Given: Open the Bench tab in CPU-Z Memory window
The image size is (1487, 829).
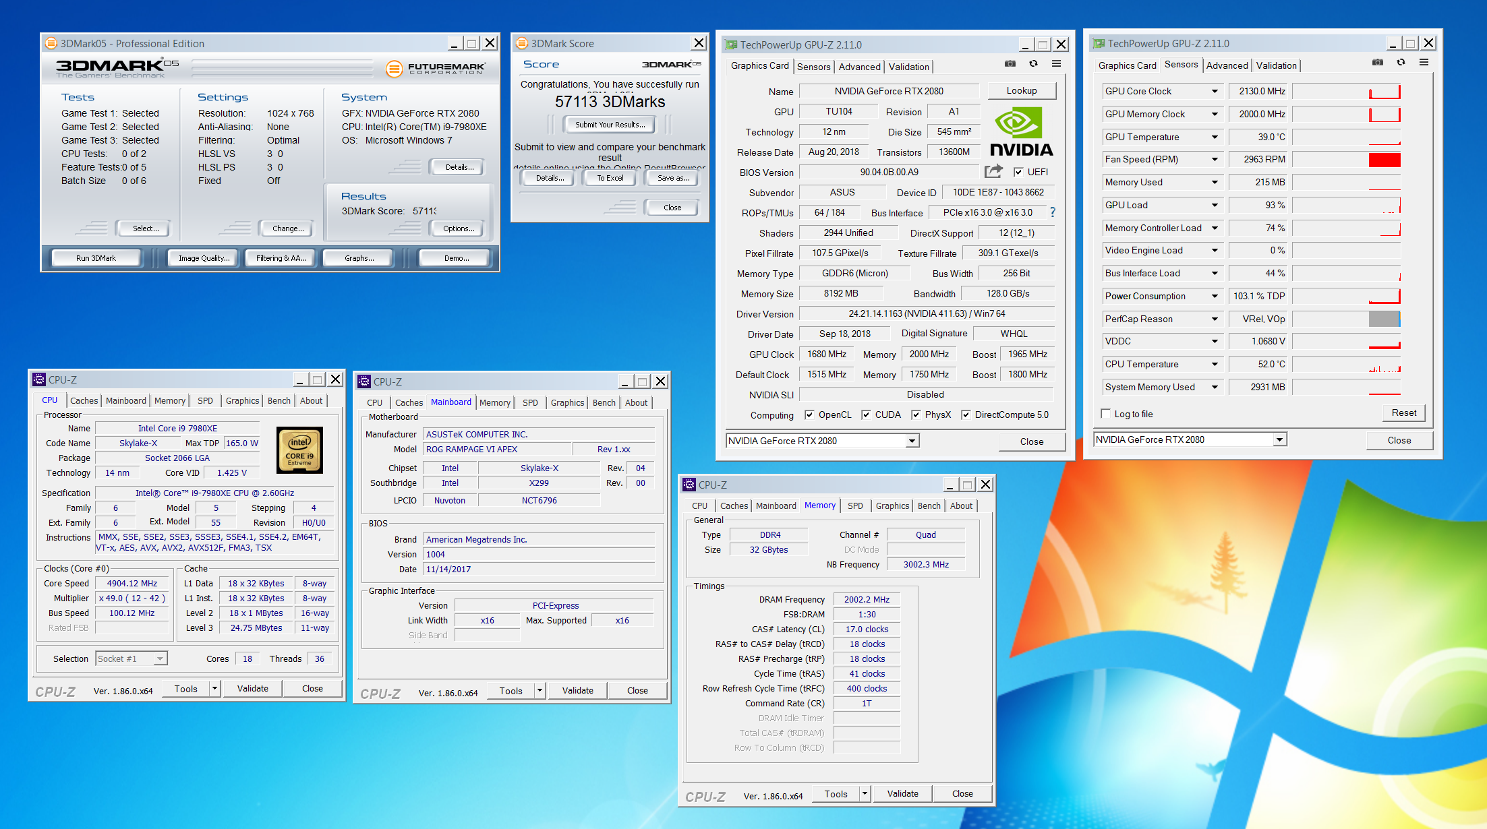Looking at the screenshot, I should [x=929, y=505].
